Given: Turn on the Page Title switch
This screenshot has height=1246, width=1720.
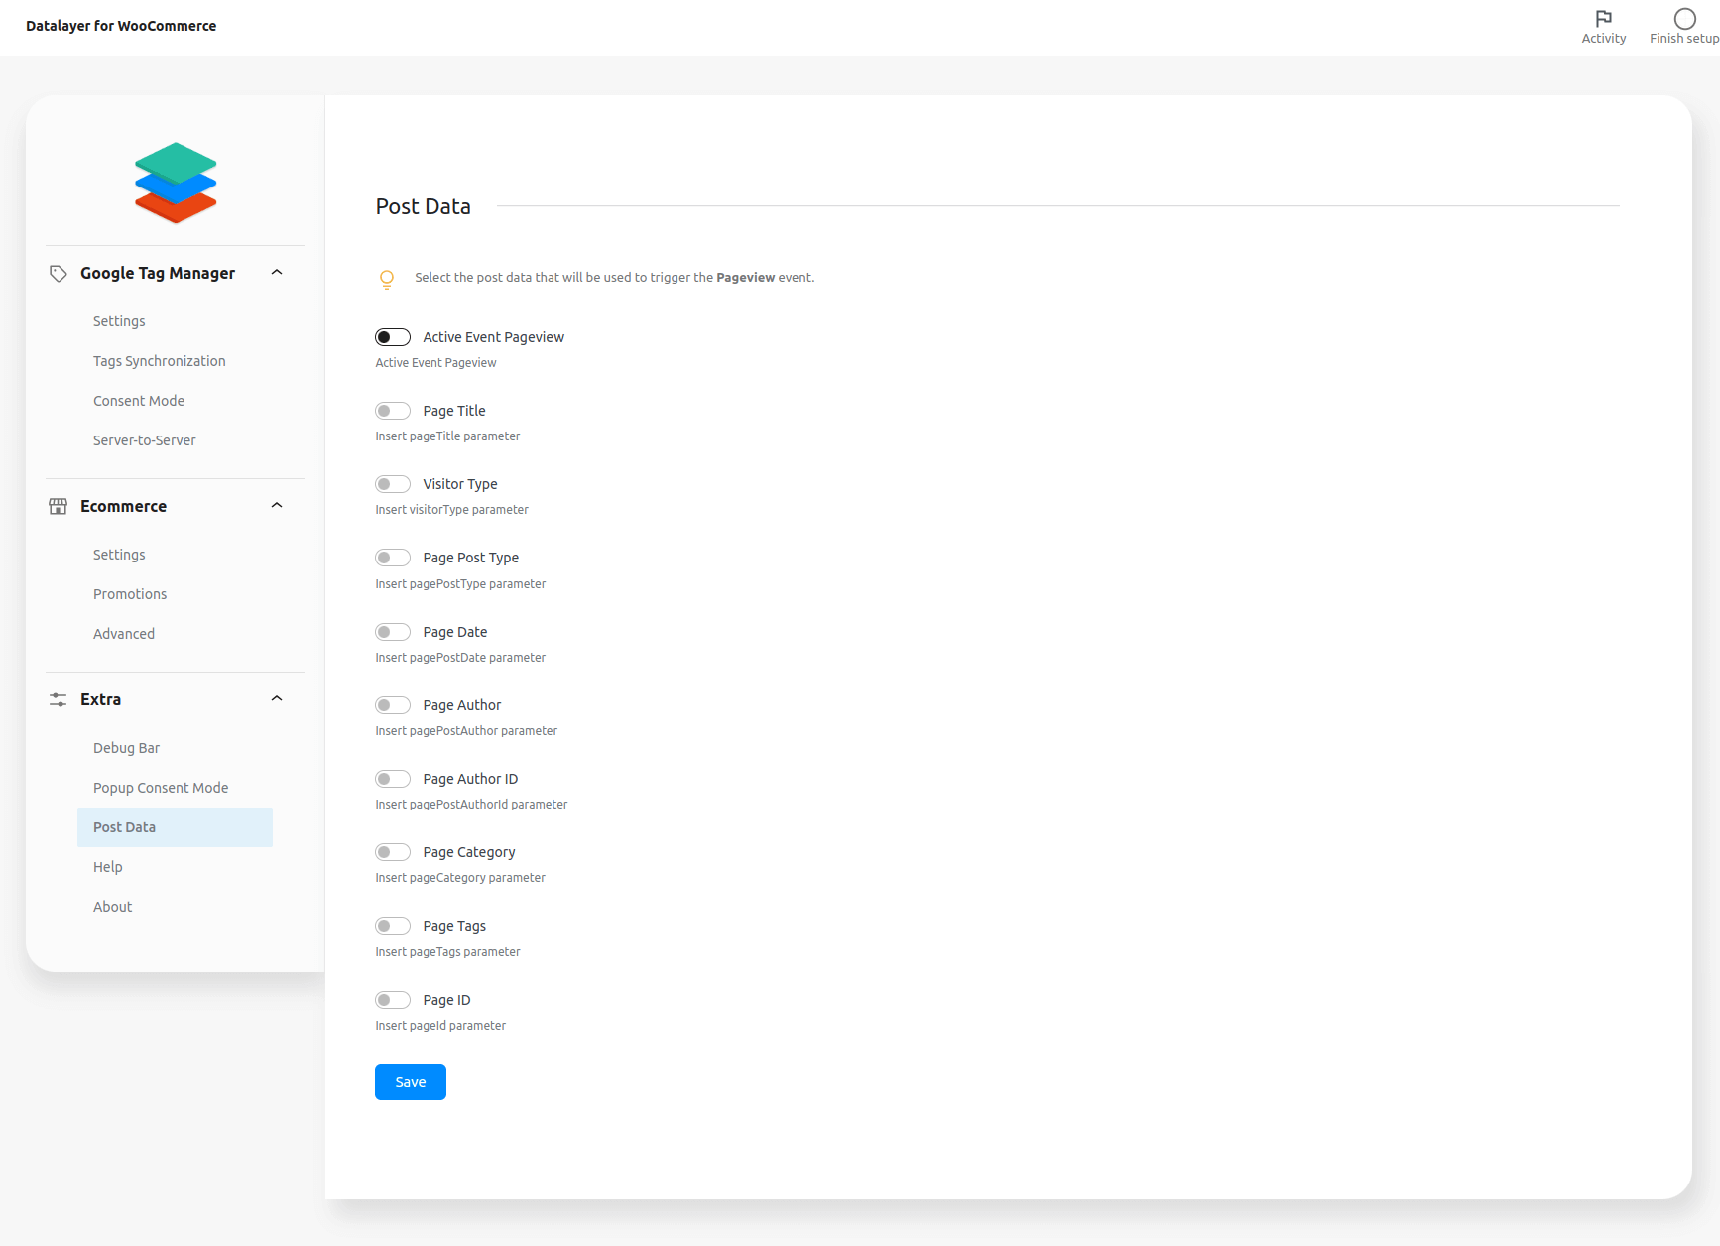Looking at the screenshot, I should pos(393,411).
